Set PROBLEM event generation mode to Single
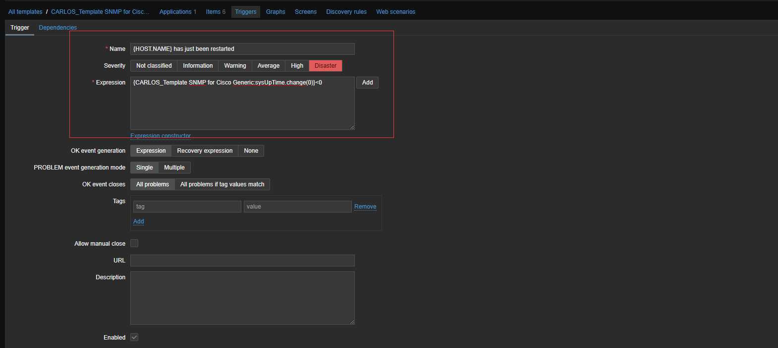 pos(144,168)
